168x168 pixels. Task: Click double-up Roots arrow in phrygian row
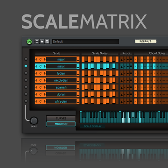click(131, 101)
